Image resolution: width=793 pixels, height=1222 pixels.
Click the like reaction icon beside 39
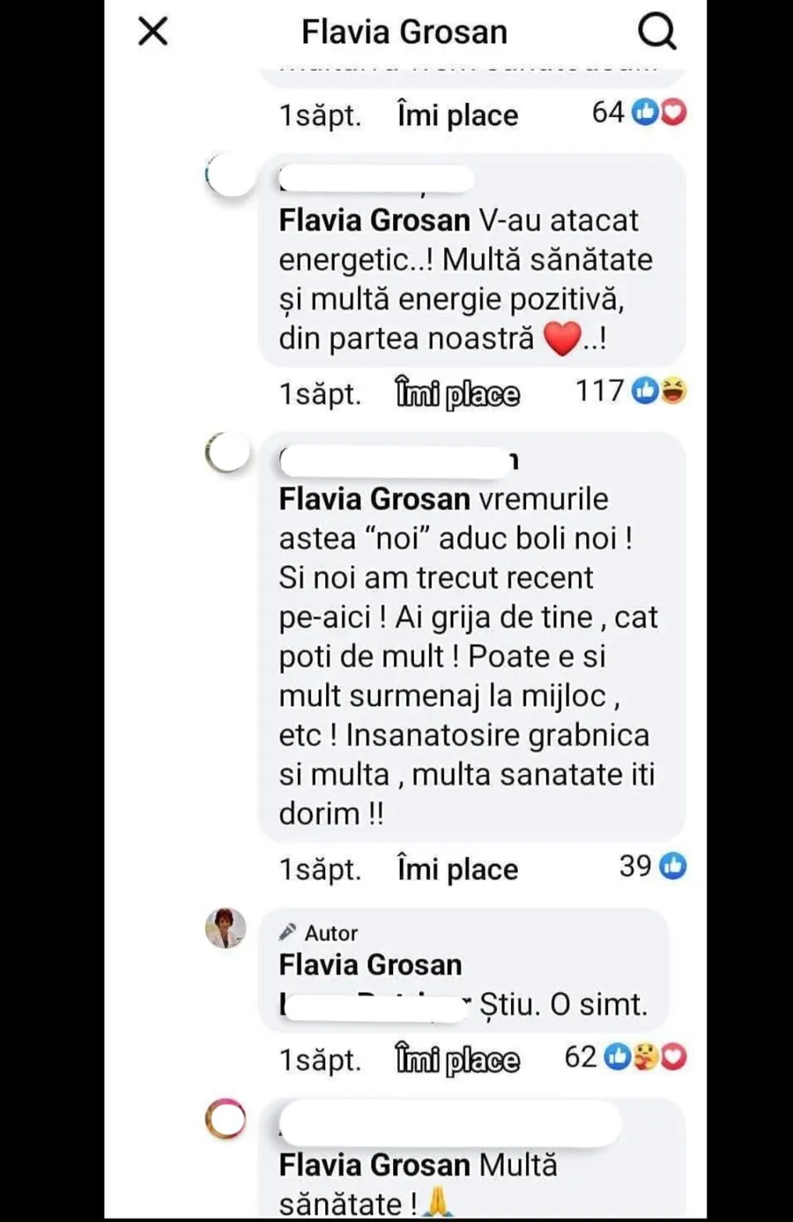(x=673, y=867)
